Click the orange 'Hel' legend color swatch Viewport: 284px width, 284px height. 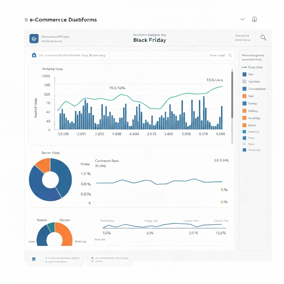(x=244, y=96)
